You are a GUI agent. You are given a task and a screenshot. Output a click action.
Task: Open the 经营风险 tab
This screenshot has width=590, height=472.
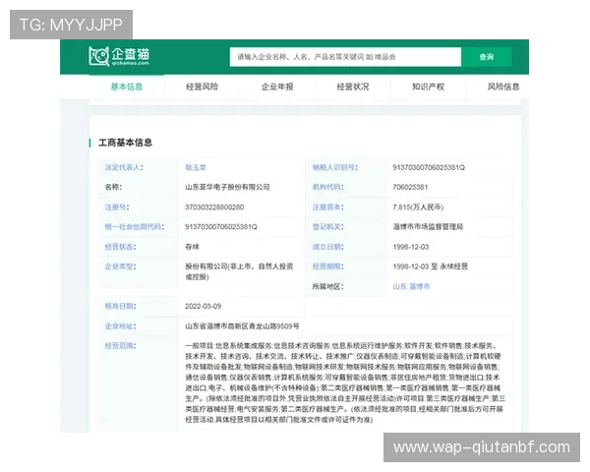[x=202, y=87]
